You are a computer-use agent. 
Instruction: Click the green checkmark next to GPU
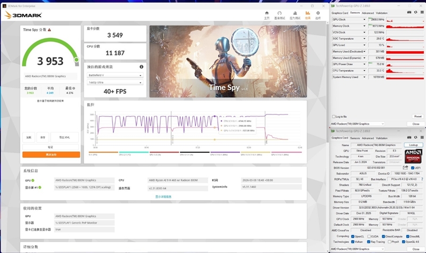[33, 181]
